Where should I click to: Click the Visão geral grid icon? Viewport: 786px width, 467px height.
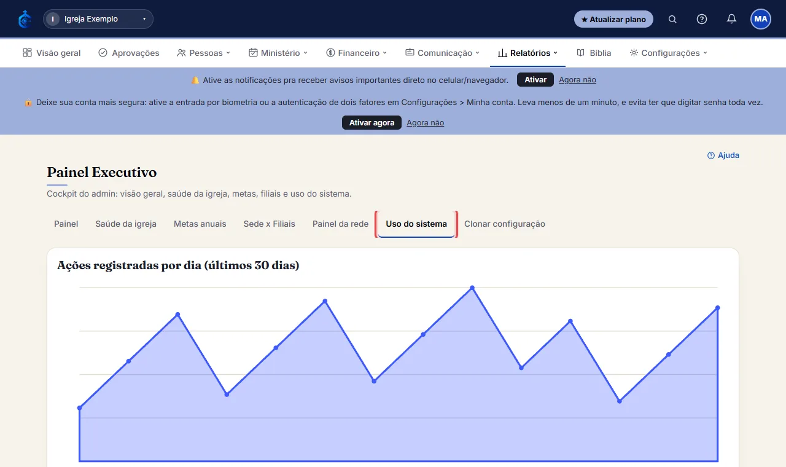pos(27,53)
